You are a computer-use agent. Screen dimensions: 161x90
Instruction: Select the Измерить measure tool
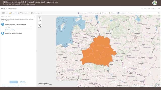[112, 13]
